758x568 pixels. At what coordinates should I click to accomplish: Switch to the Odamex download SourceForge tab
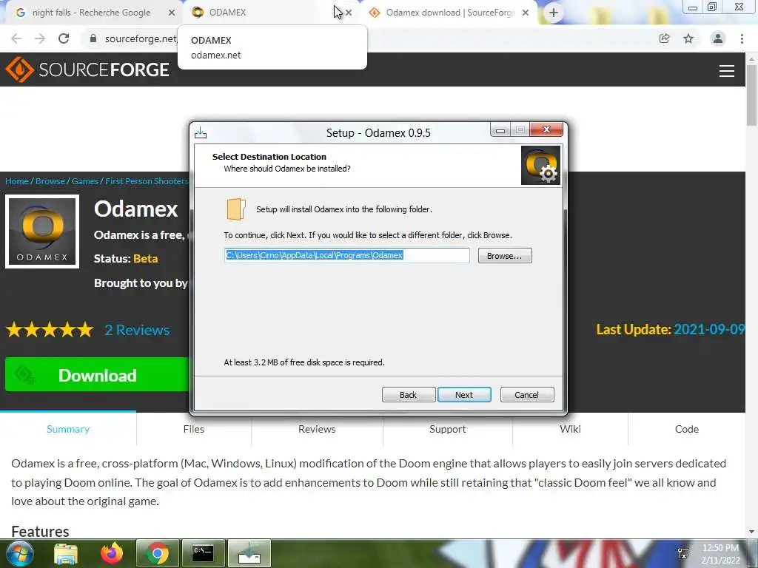(450, 13)
